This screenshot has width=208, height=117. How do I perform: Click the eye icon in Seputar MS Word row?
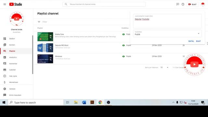pyautogui.click(x=123, y=45)
